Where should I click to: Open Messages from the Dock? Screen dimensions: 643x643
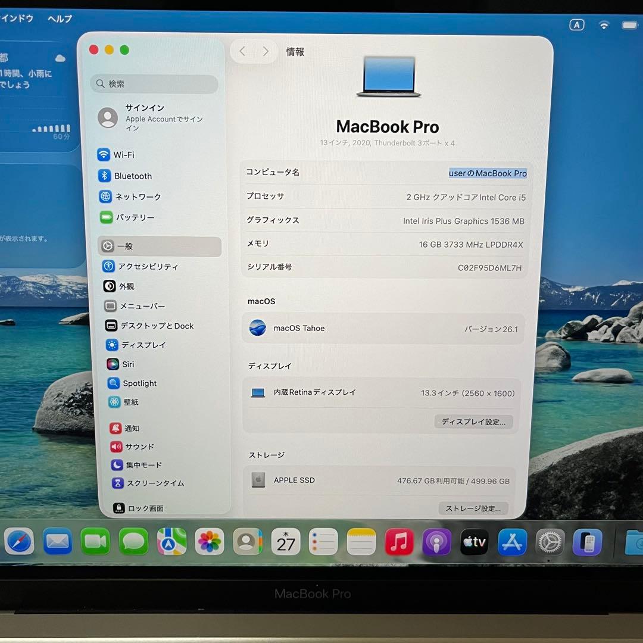(x=134, y=542)
